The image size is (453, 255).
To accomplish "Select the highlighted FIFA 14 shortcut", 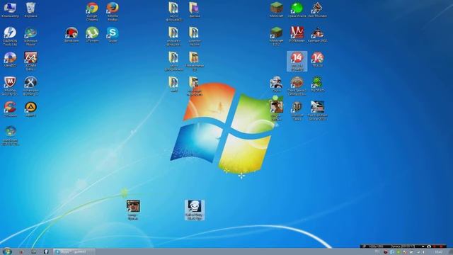I will click(297, 62).
